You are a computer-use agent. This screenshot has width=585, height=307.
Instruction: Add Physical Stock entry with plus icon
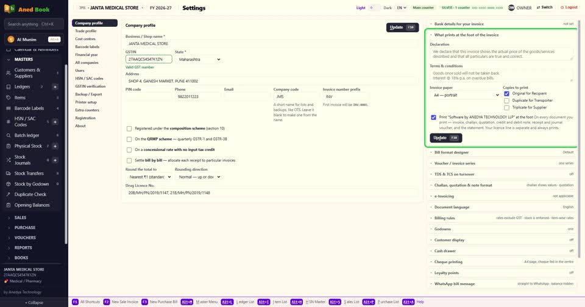(x=55, y=146)
